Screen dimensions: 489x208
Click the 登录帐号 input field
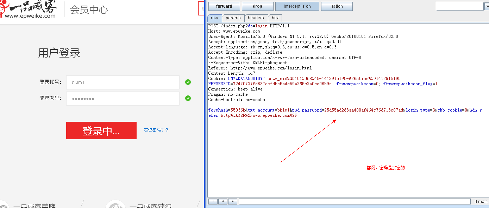123,82
